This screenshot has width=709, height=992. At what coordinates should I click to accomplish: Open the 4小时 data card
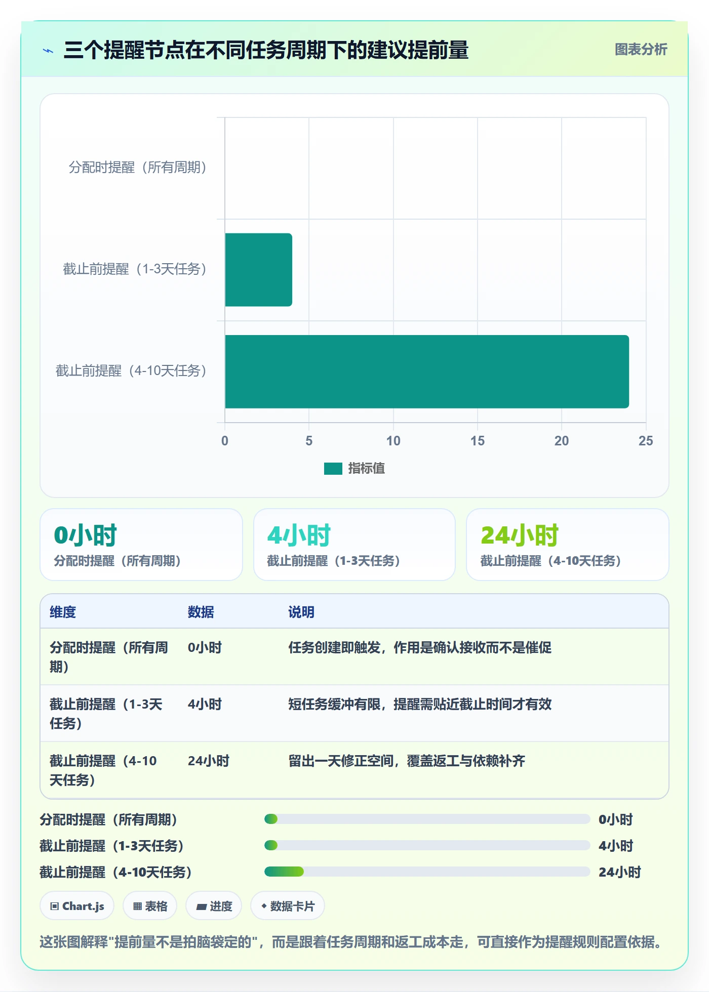tap(354, 545)
